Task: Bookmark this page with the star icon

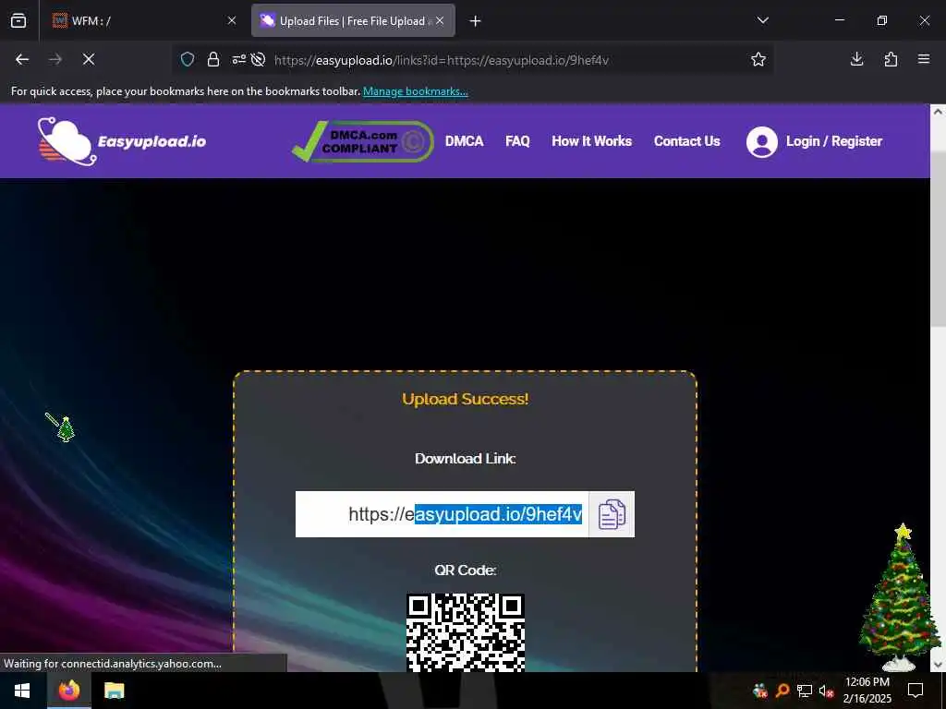Action: click(758, 59)
